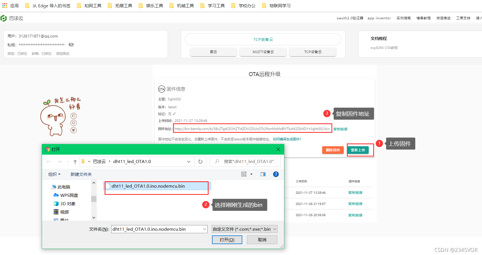Open the 物联网学习 bookmark folder
Screen dimensions: 482x255
click(x=276, y=6)
